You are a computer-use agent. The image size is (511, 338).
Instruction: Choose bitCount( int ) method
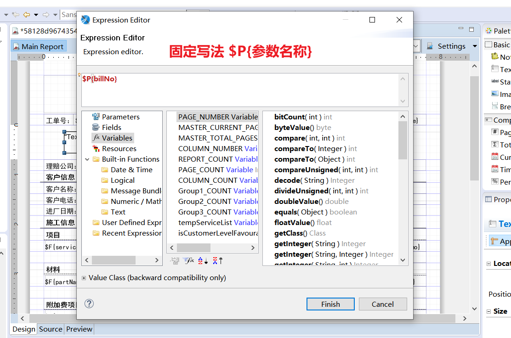coord(303,117)
